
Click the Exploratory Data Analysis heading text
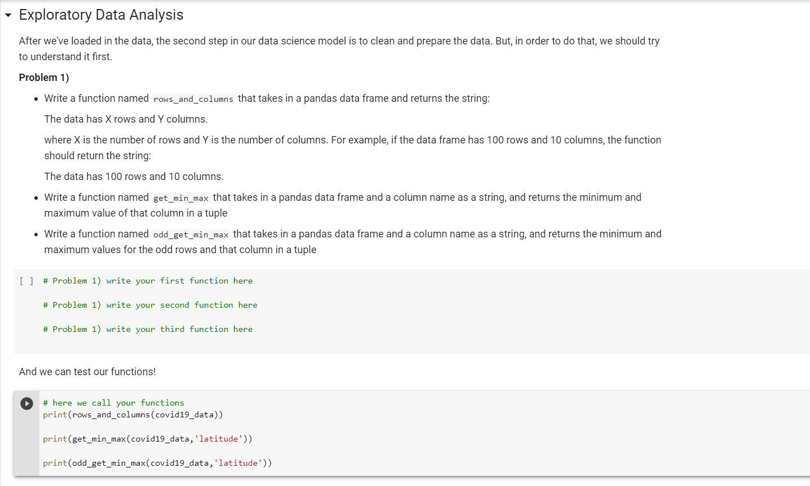coord(101,15)
